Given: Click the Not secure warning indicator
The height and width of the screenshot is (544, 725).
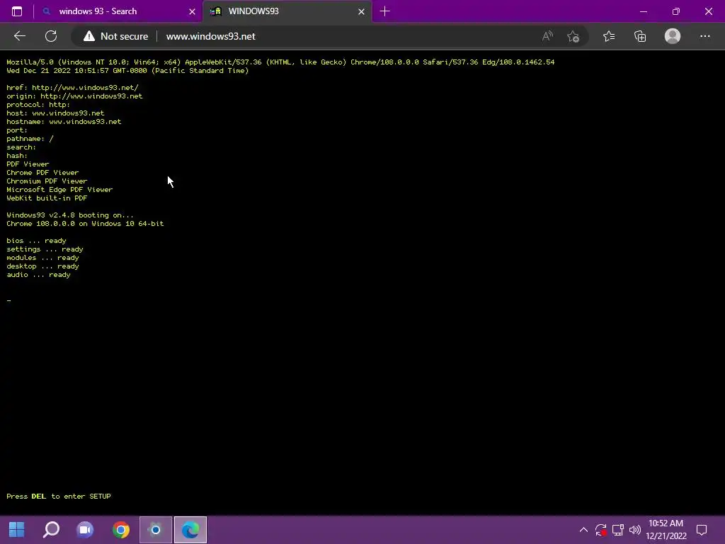Looking at the screenshot, I should (x=115, y=36).
